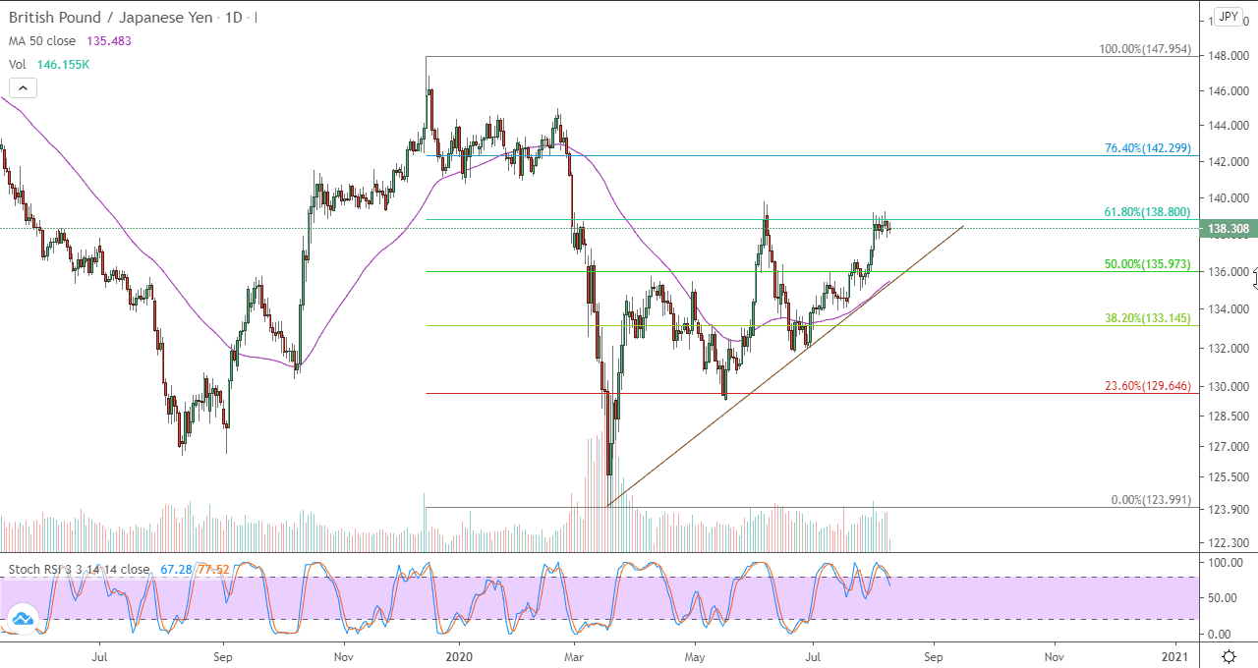Screen dimensions: 1258x668
Task: Select the 0.00%(123.991) Fibonacci label
Action: click(1150, 500)
